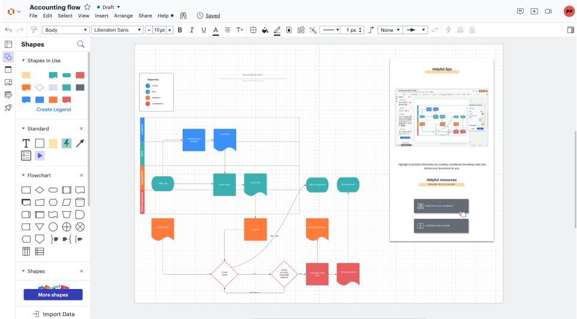Open the PP user profile avatar
The image size is (577, 319).
[569, 11]
